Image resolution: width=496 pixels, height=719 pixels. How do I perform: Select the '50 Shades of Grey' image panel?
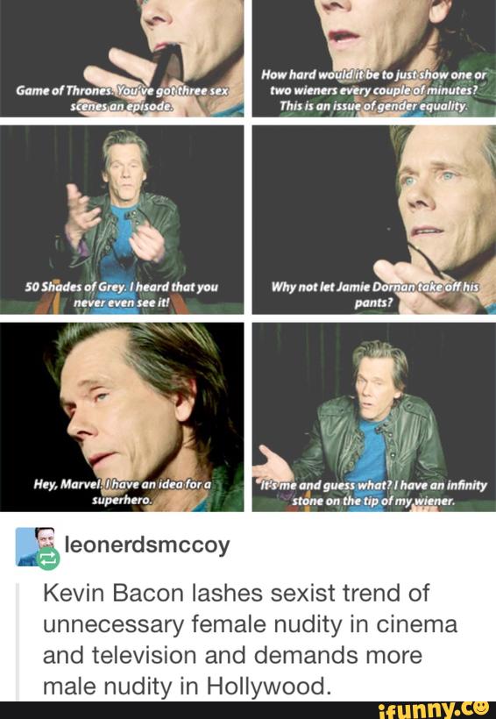point(122,219)
